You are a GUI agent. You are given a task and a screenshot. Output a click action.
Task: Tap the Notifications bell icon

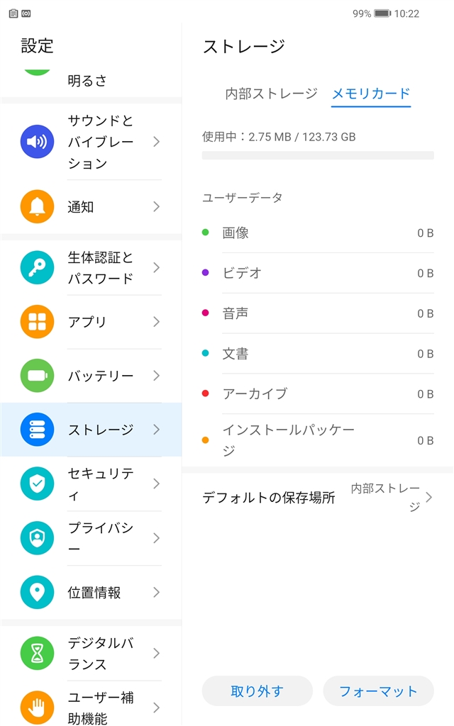point(37,207)
